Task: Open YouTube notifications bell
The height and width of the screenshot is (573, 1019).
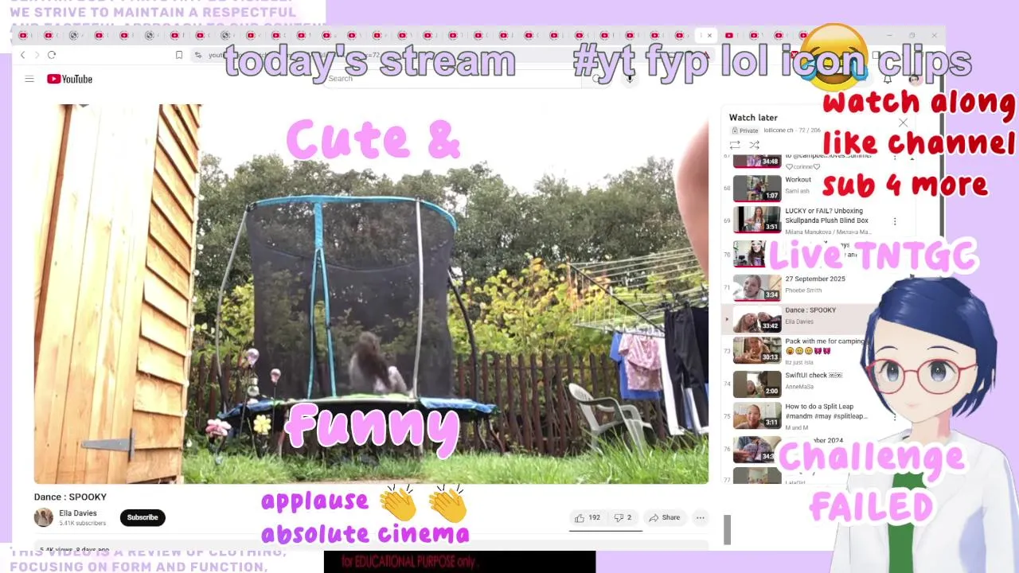Action: [887, 79]
